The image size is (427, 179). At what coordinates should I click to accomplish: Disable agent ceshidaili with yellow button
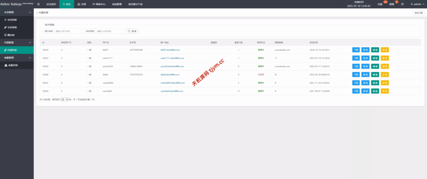tap(384, 91)
